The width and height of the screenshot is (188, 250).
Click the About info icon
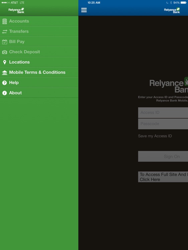pos(5,93)
